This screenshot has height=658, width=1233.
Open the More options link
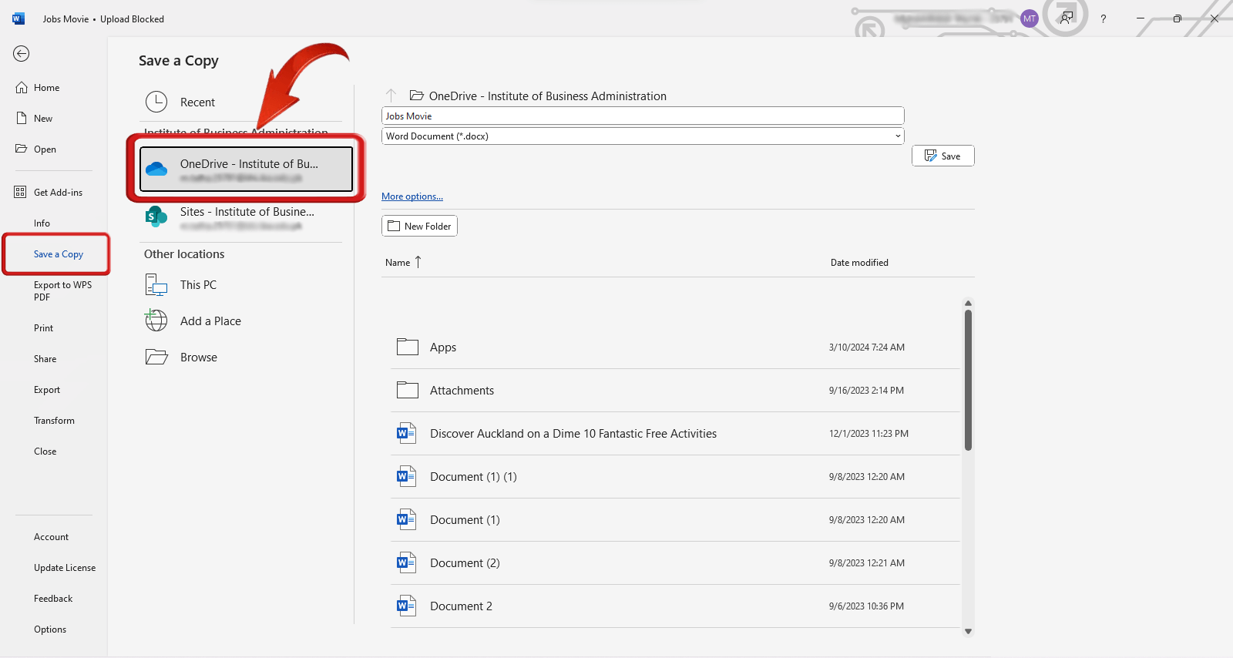pyautogui.click(x=412, y=196)
